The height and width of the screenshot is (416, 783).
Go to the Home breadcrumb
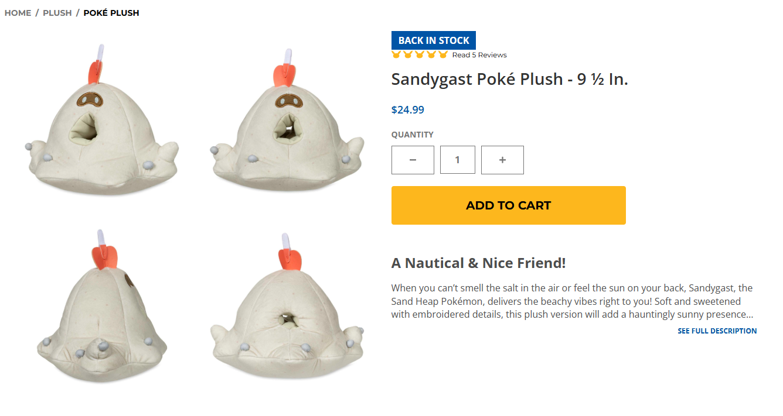pyautogui.click(x=18, y=13)
